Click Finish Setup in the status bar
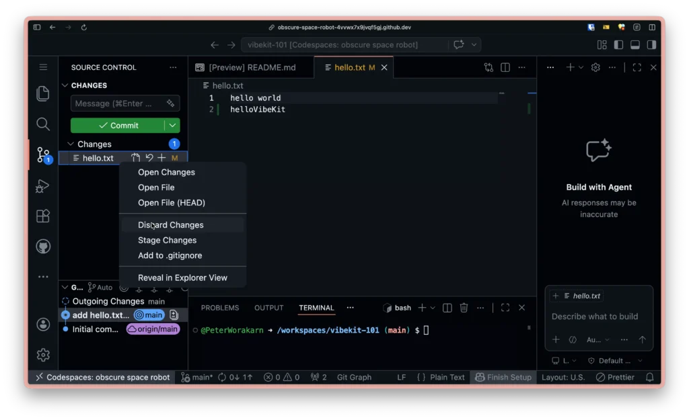689x420 pixels. tap(503, 378)
